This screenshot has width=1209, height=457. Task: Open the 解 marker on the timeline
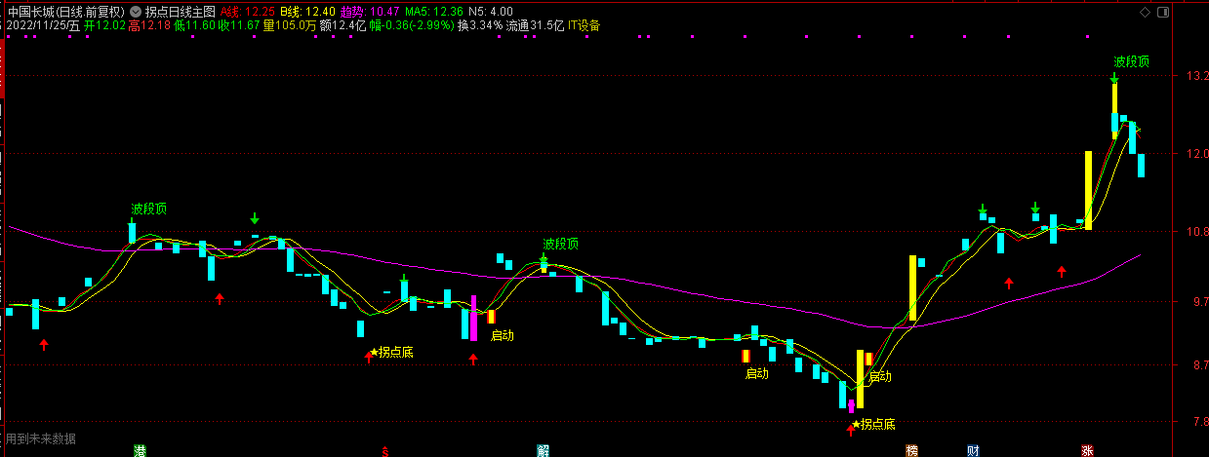[x=543, y=450]
